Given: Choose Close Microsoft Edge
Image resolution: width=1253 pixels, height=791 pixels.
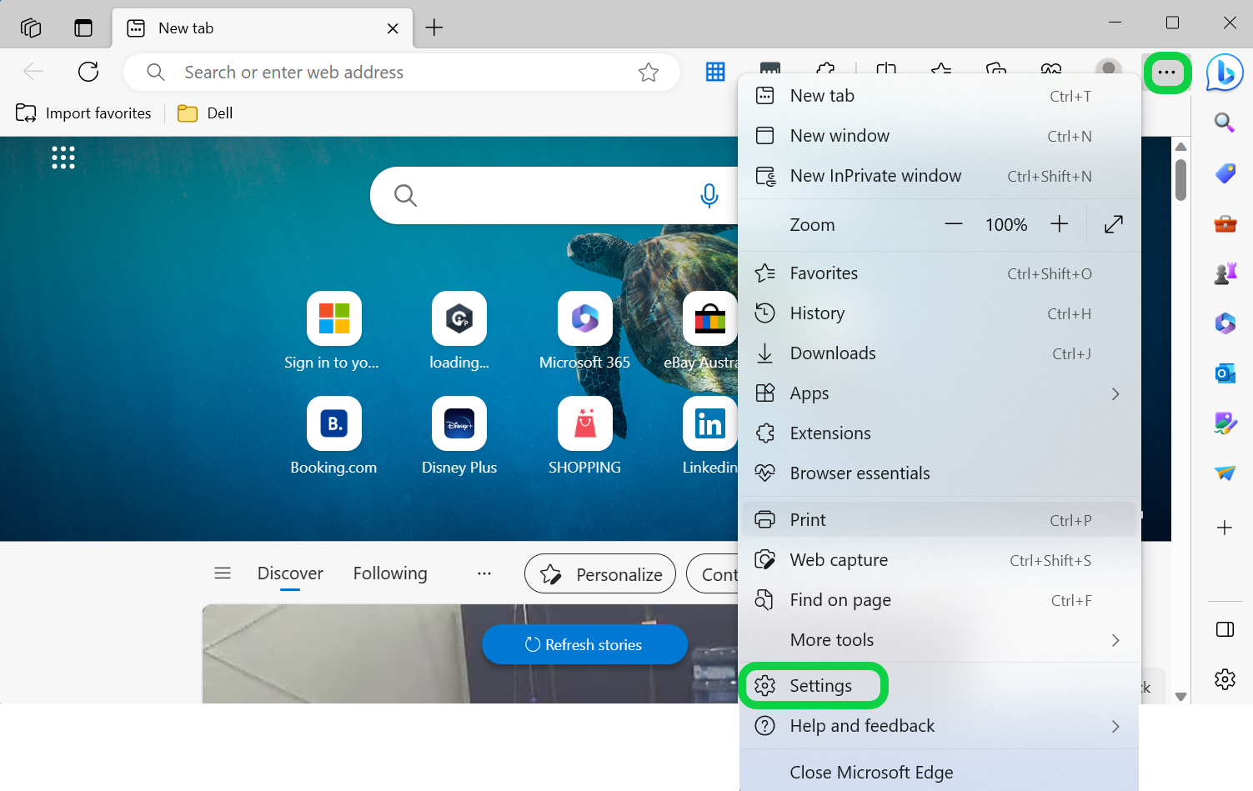Looking at the screenshot, I should [x=940, y=773].
